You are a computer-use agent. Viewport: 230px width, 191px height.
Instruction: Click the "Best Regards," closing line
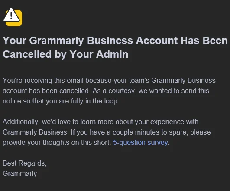(25, 163)
